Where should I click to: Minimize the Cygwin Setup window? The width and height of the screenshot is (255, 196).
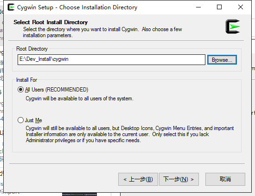[198, 7]
